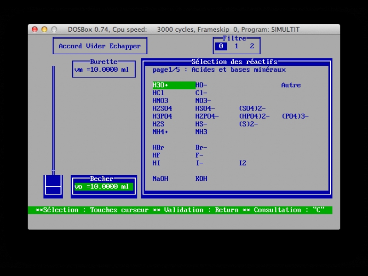Select Filtre option 0
The width and height of the screenshot is (368, 276).
[221, 46]
